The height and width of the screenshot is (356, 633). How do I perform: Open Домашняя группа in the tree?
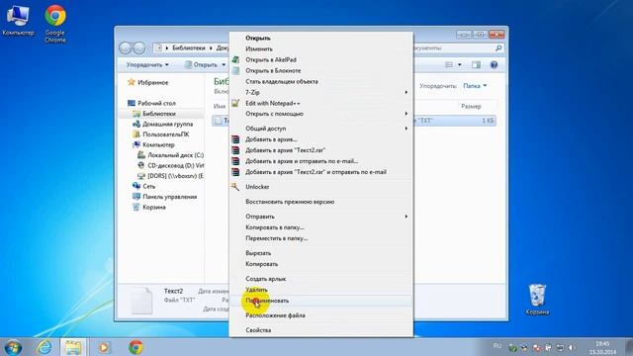coord(167,124)
